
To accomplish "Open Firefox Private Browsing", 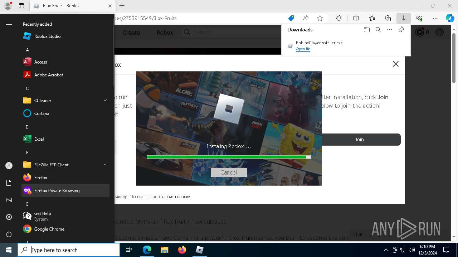I will (x=65, y=190).
